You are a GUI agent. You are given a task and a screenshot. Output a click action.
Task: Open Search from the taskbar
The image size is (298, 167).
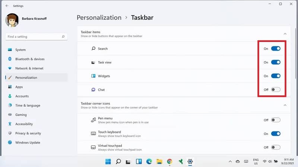(x=118, y=161)
